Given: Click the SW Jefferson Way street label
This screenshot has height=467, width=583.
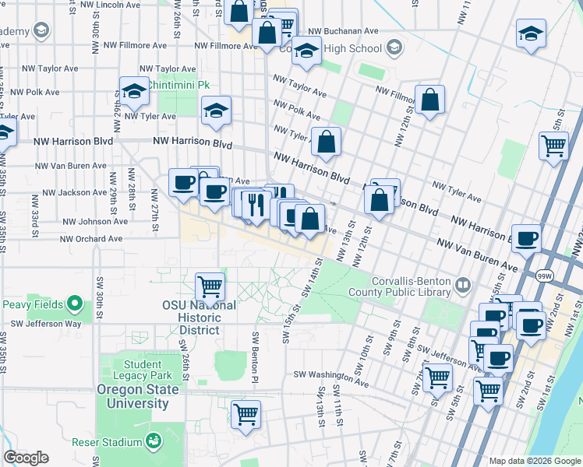Looking at the screenshot, I should coord(46,324).
